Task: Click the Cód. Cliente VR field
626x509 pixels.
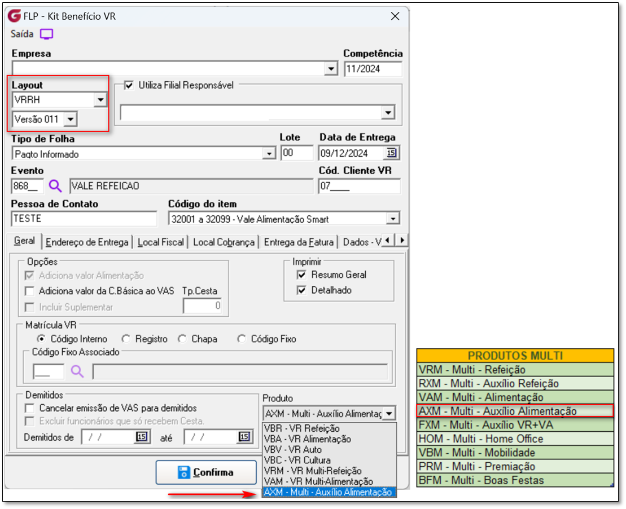Action: pos(360,186)
